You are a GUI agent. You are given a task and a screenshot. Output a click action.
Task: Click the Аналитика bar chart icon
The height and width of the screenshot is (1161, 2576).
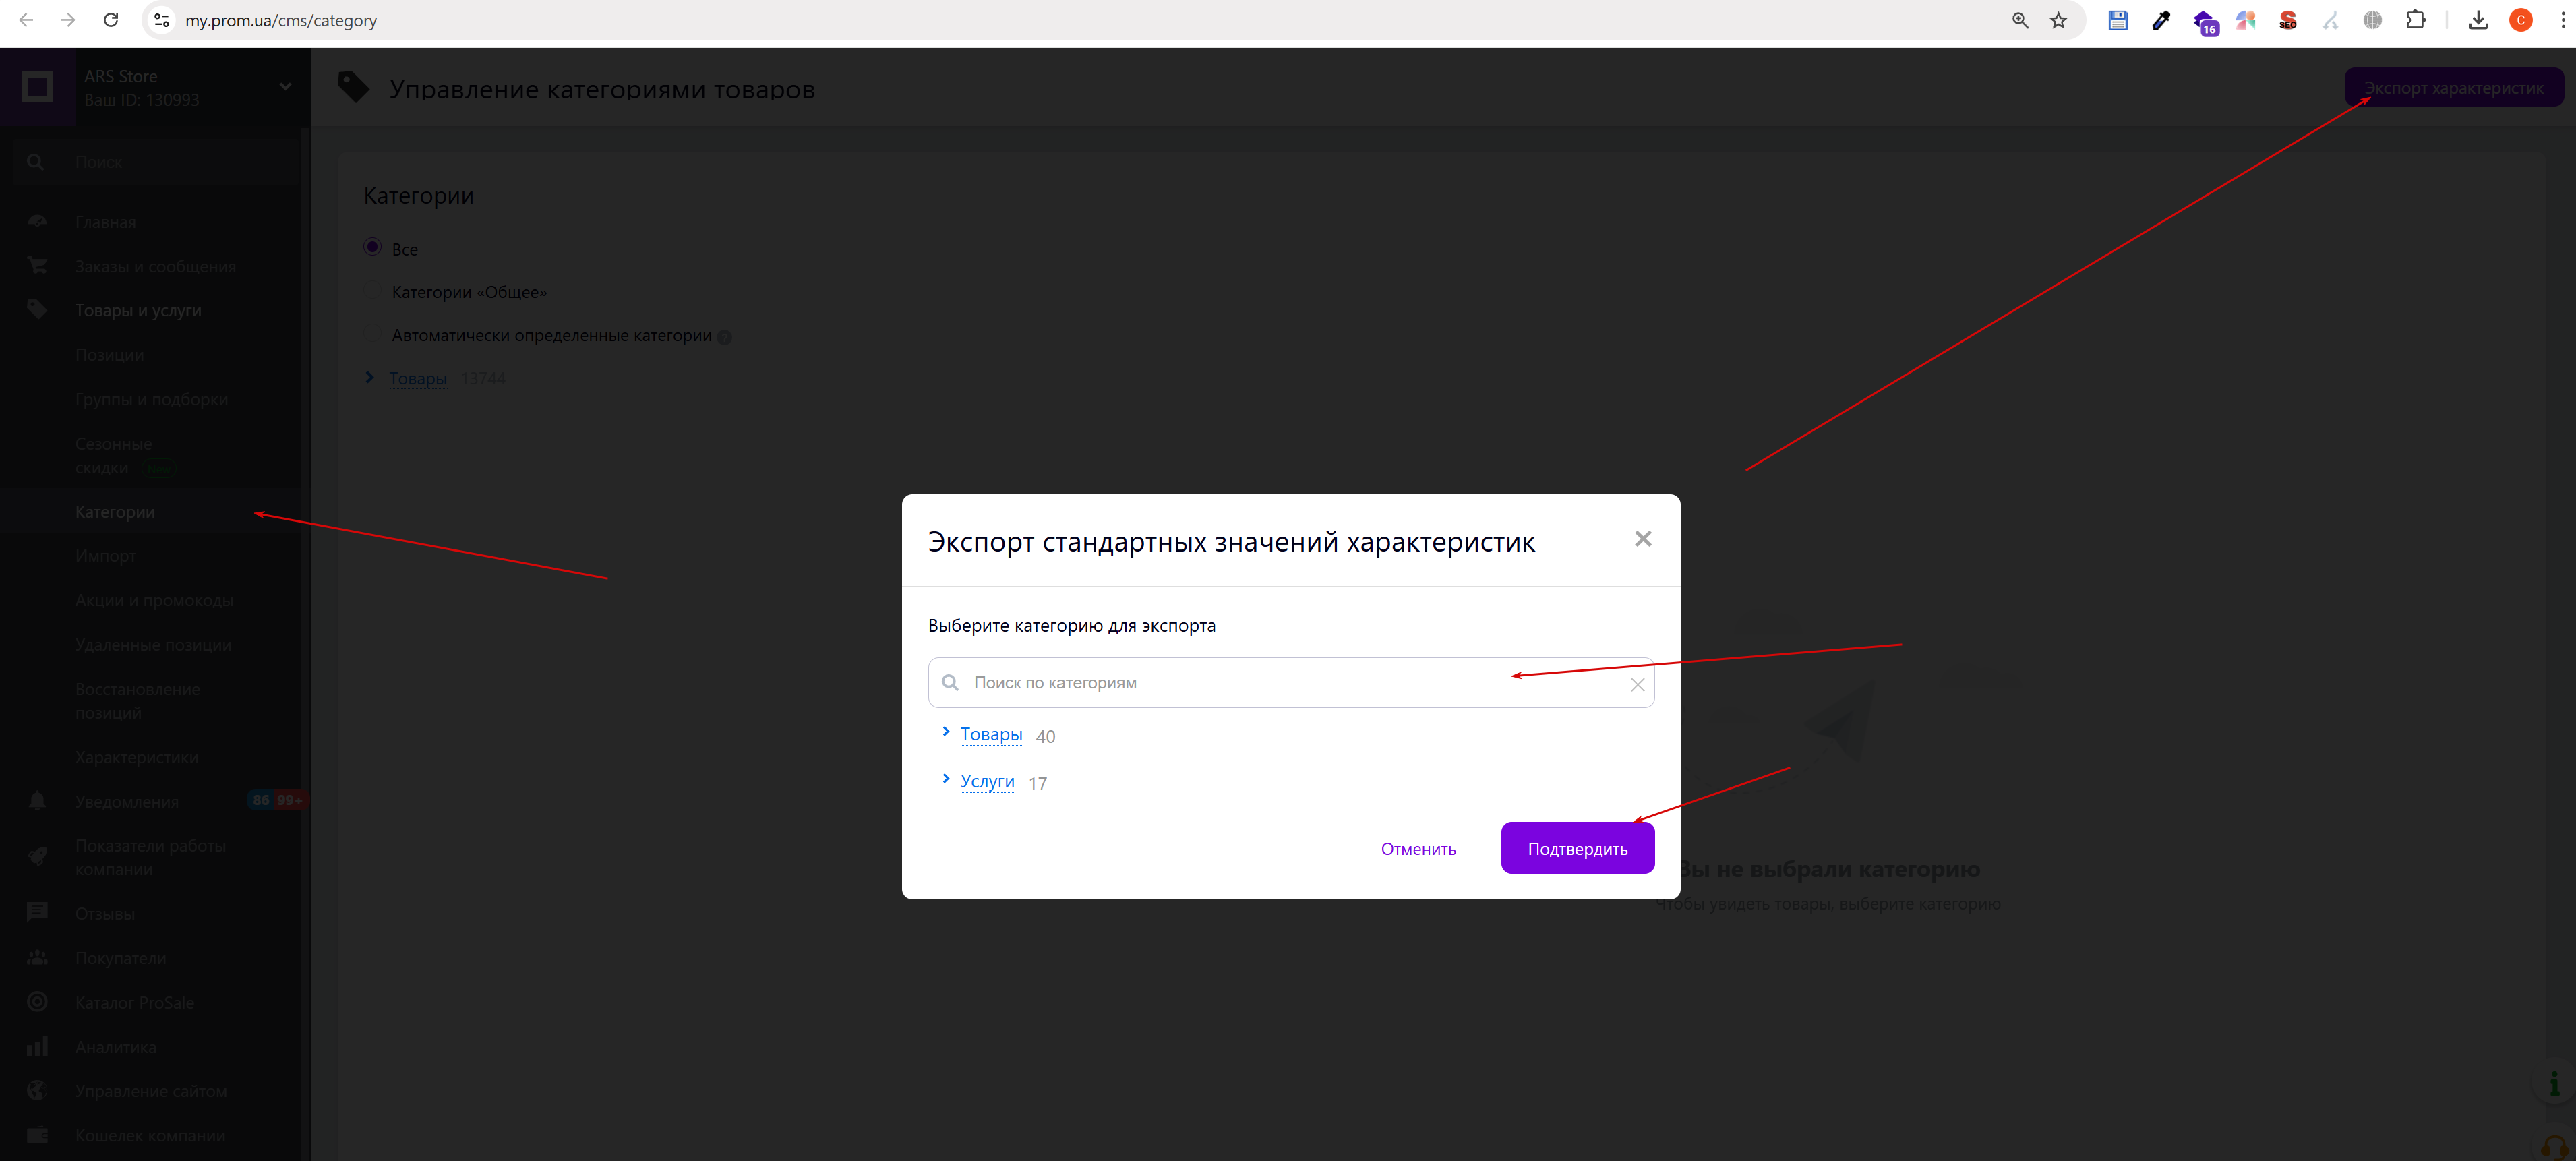37,1046
